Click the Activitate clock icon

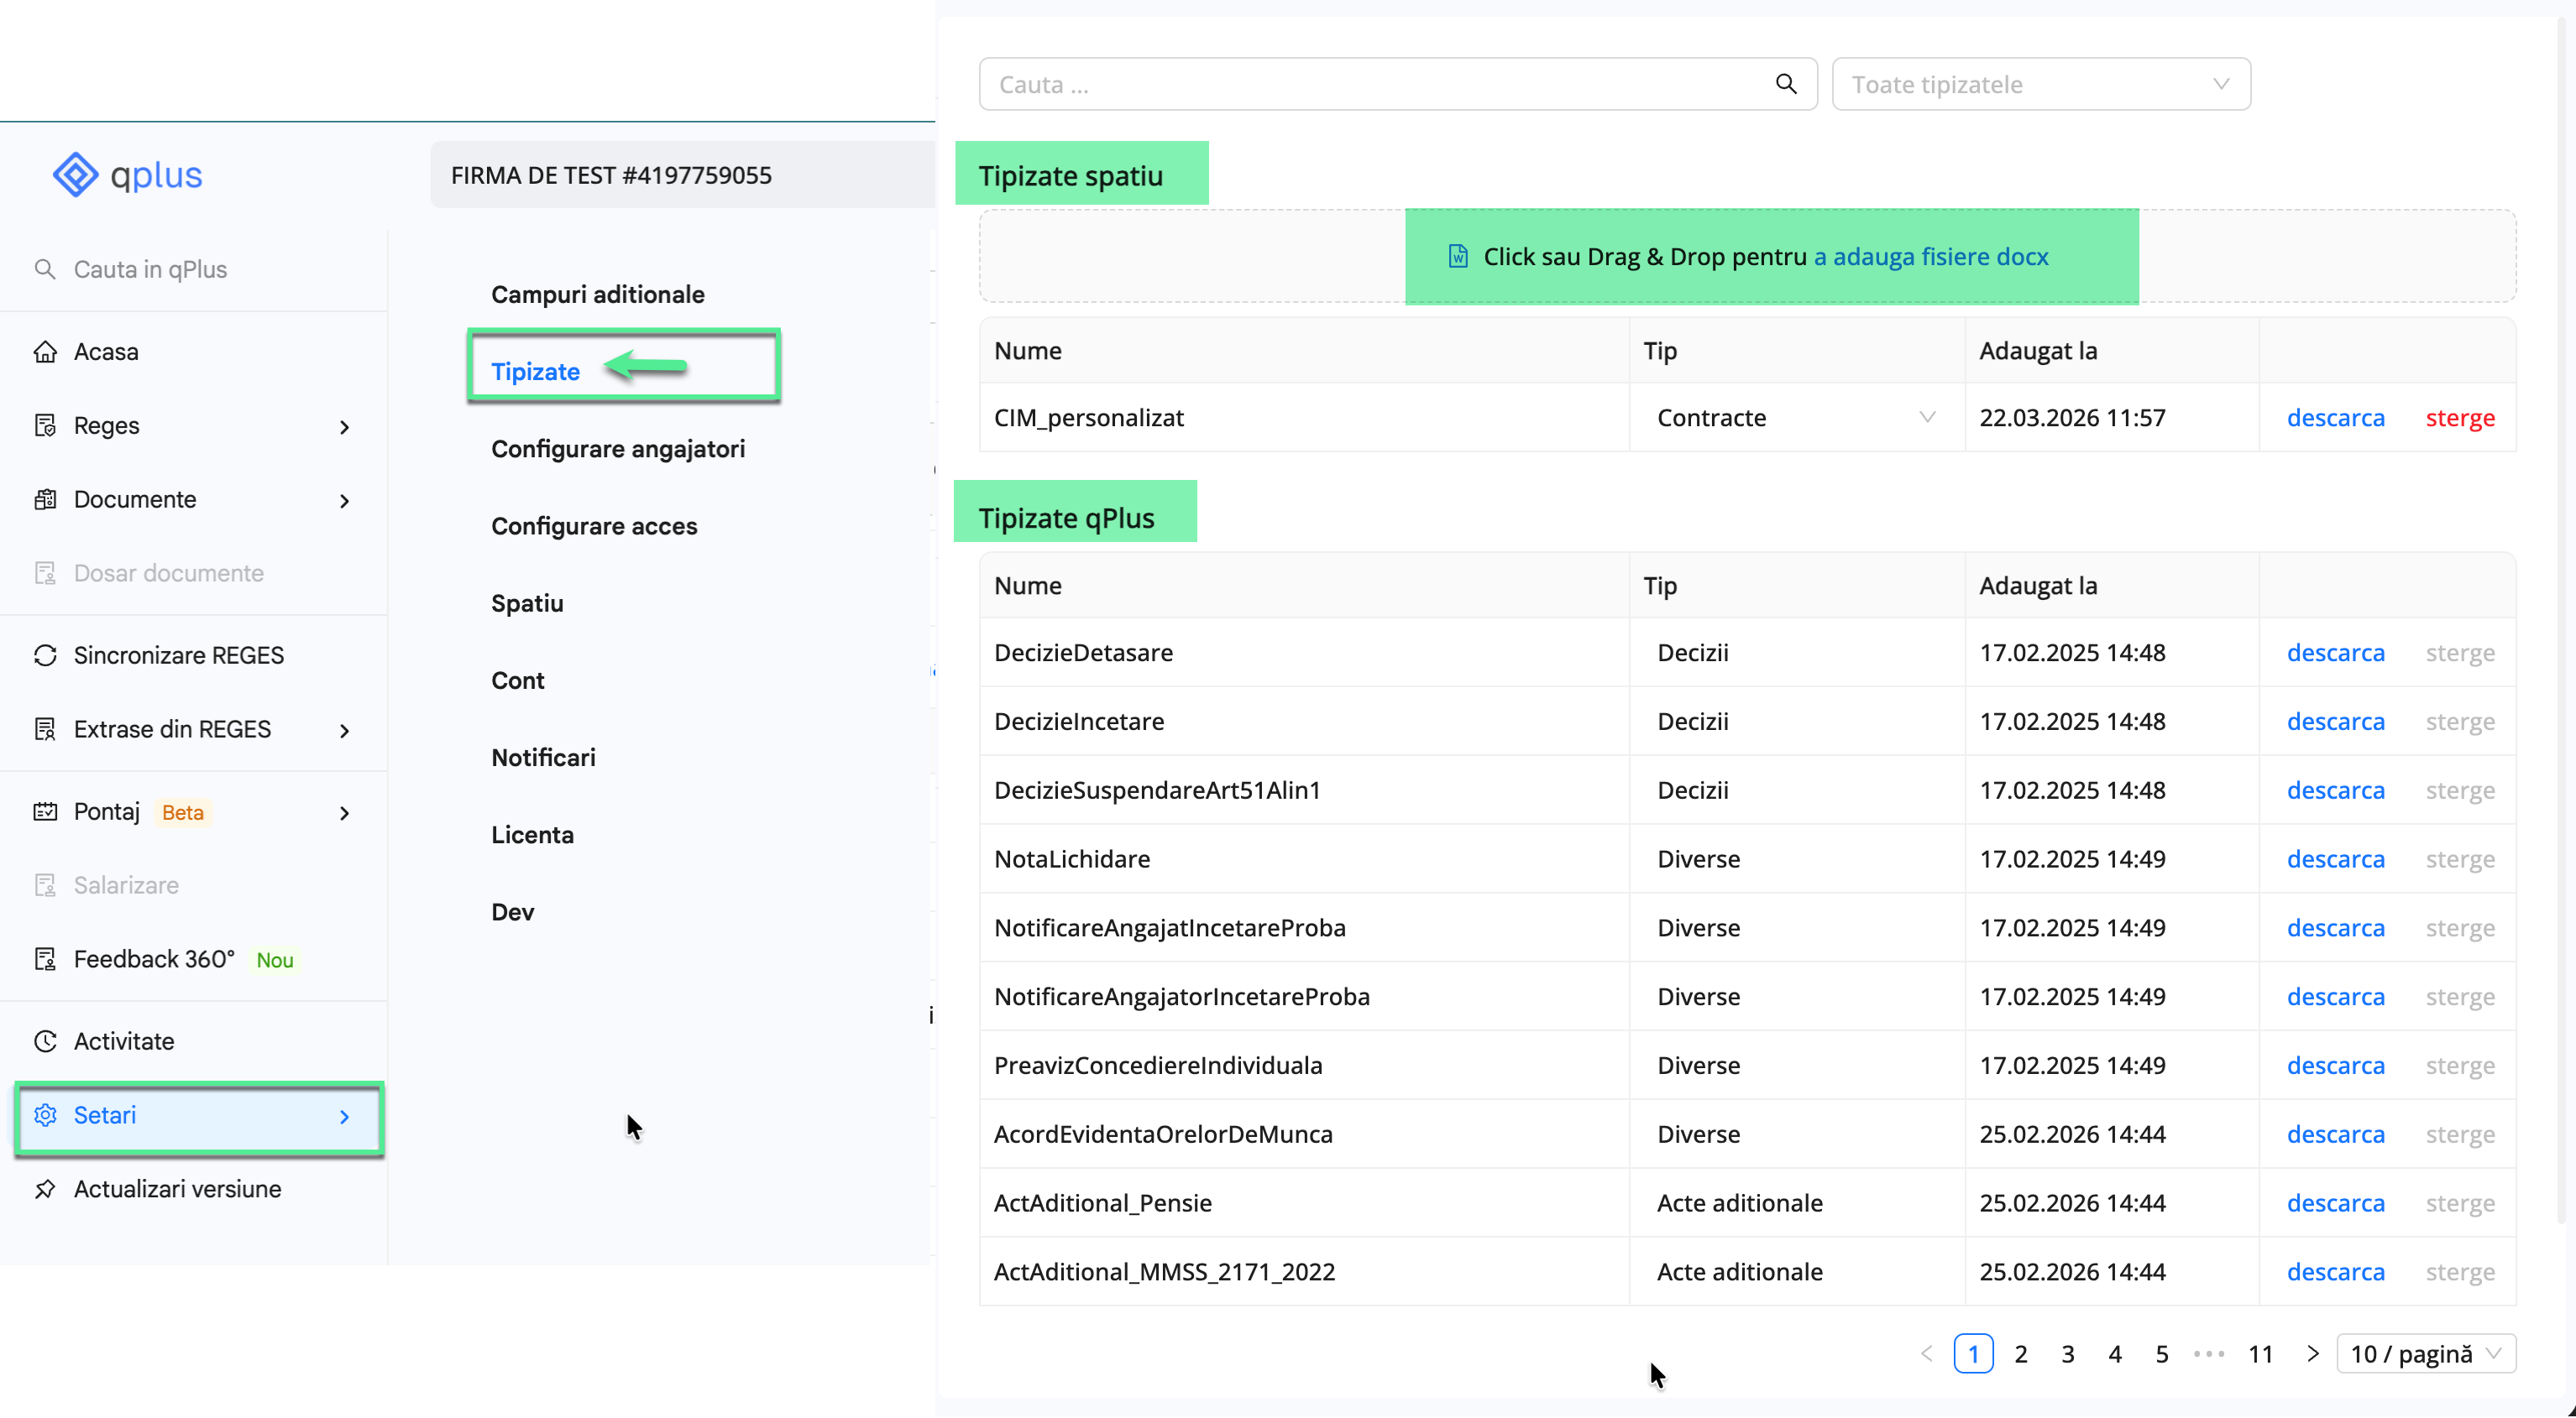45,1041
